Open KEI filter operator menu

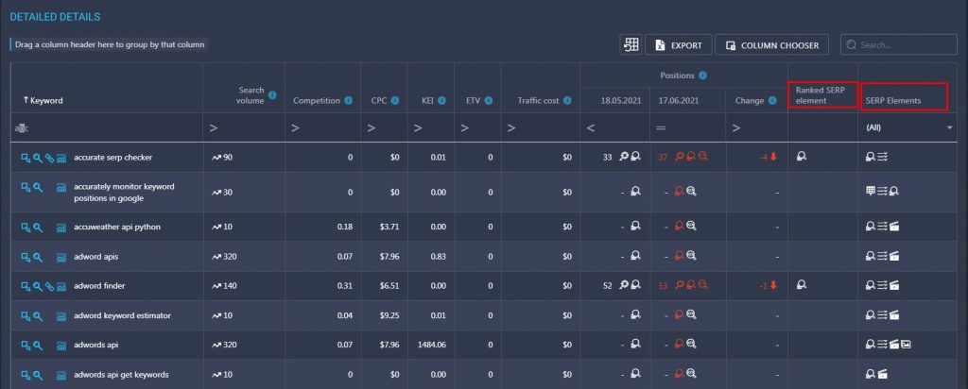click(x=417, y=128)
